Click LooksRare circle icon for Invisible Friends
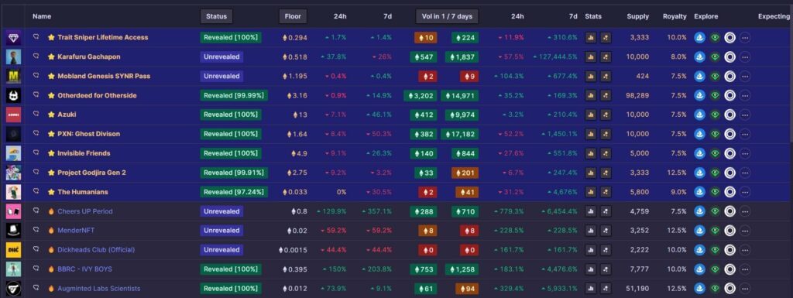This screenshot has height=298, width=793. tap(729, 153)
